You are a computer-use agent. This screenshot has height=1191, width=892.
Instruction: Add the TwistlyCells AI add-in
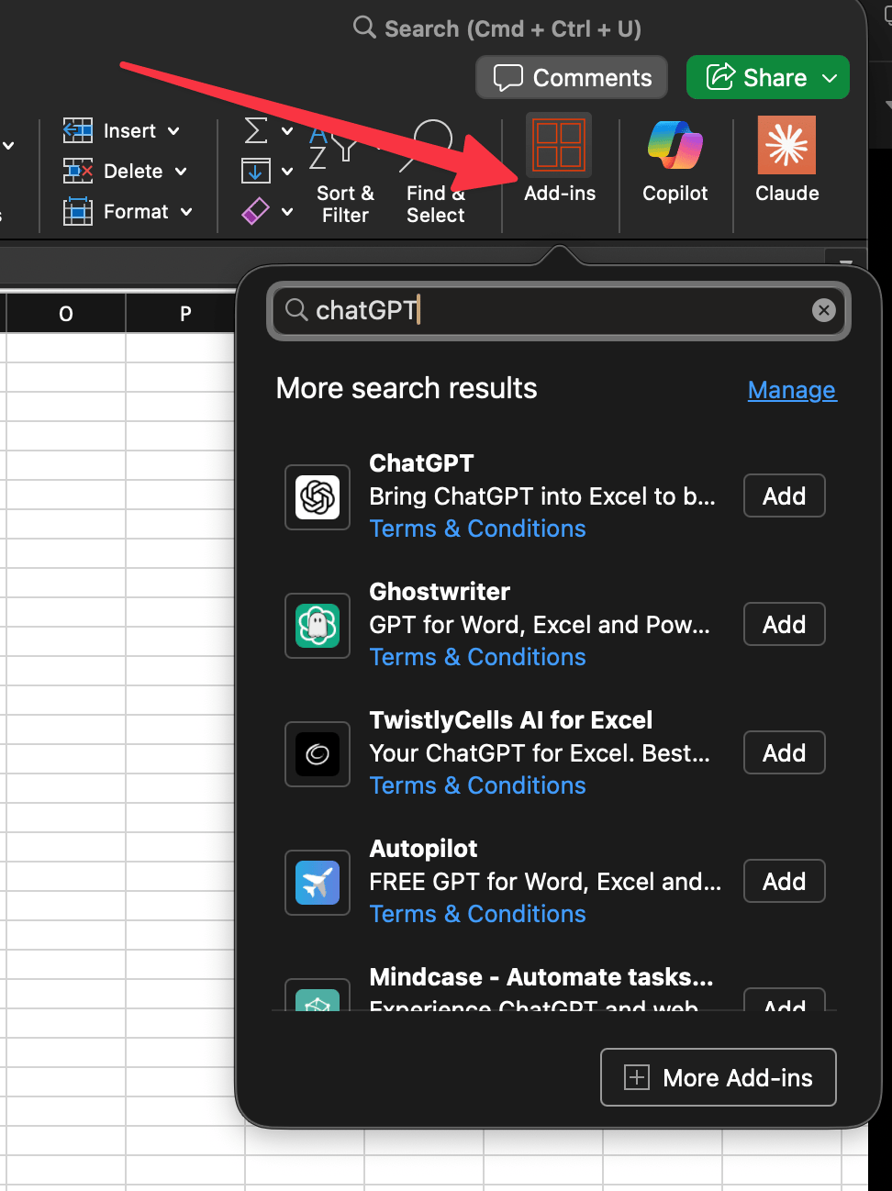[x=784, y=753]
